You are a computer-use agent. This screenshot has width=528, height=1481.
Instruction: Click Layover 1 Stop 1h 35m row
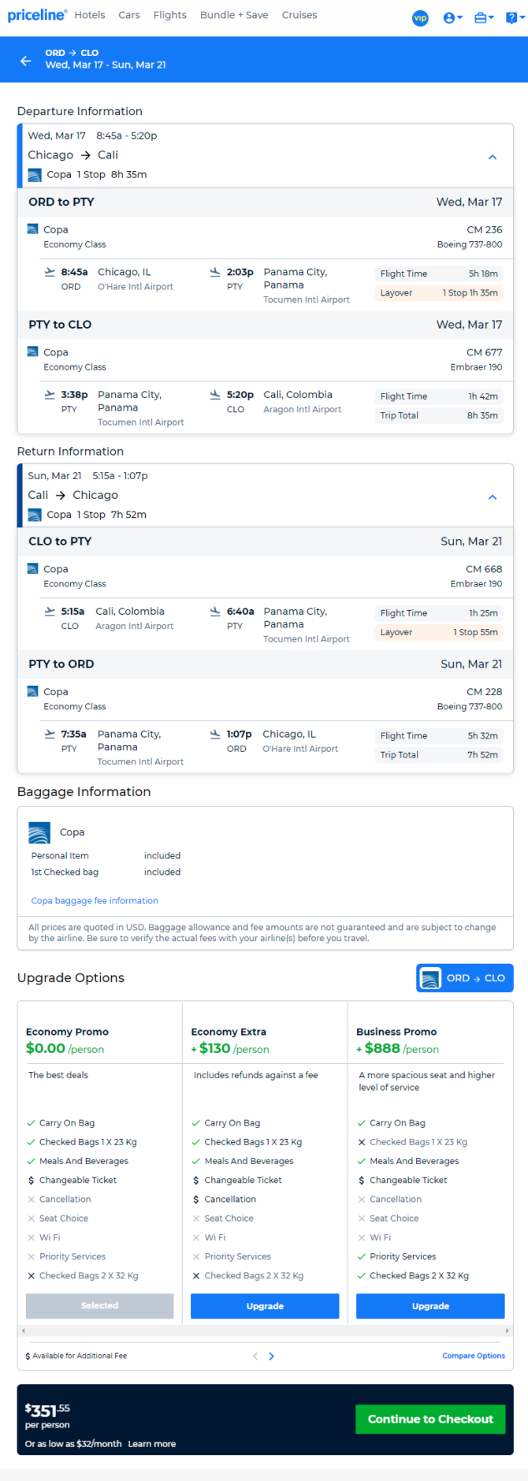pyautogui.click(x=439, y=292)
